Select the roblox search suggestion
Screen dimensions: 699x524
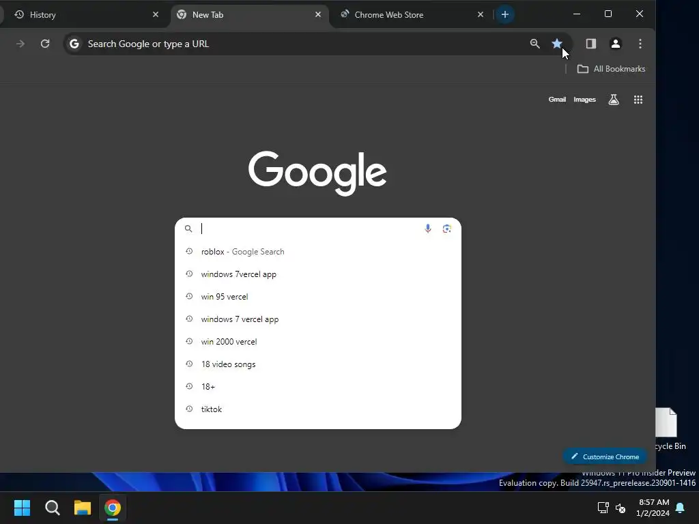(x=318, y=252)
